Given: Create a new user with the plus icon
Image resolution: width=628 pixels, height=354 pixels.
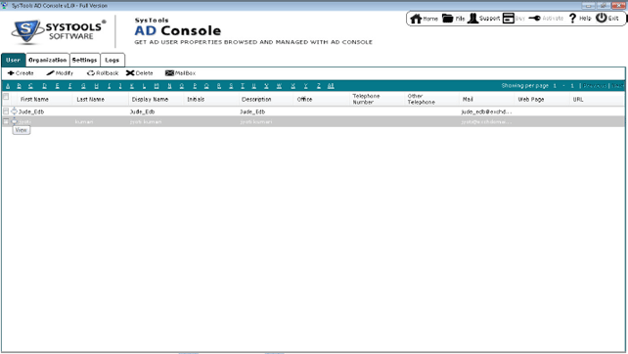Looking at the screenshot, I should coord(11,73).
